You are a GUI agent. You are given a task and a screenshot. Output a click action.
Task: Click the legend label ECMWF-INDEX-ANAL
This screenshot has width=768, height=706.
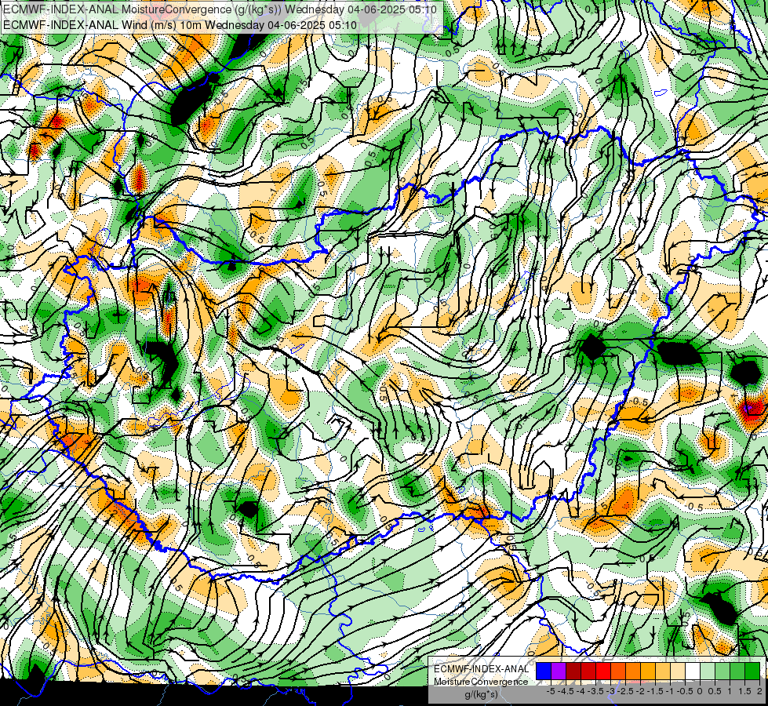pos(481,669)
